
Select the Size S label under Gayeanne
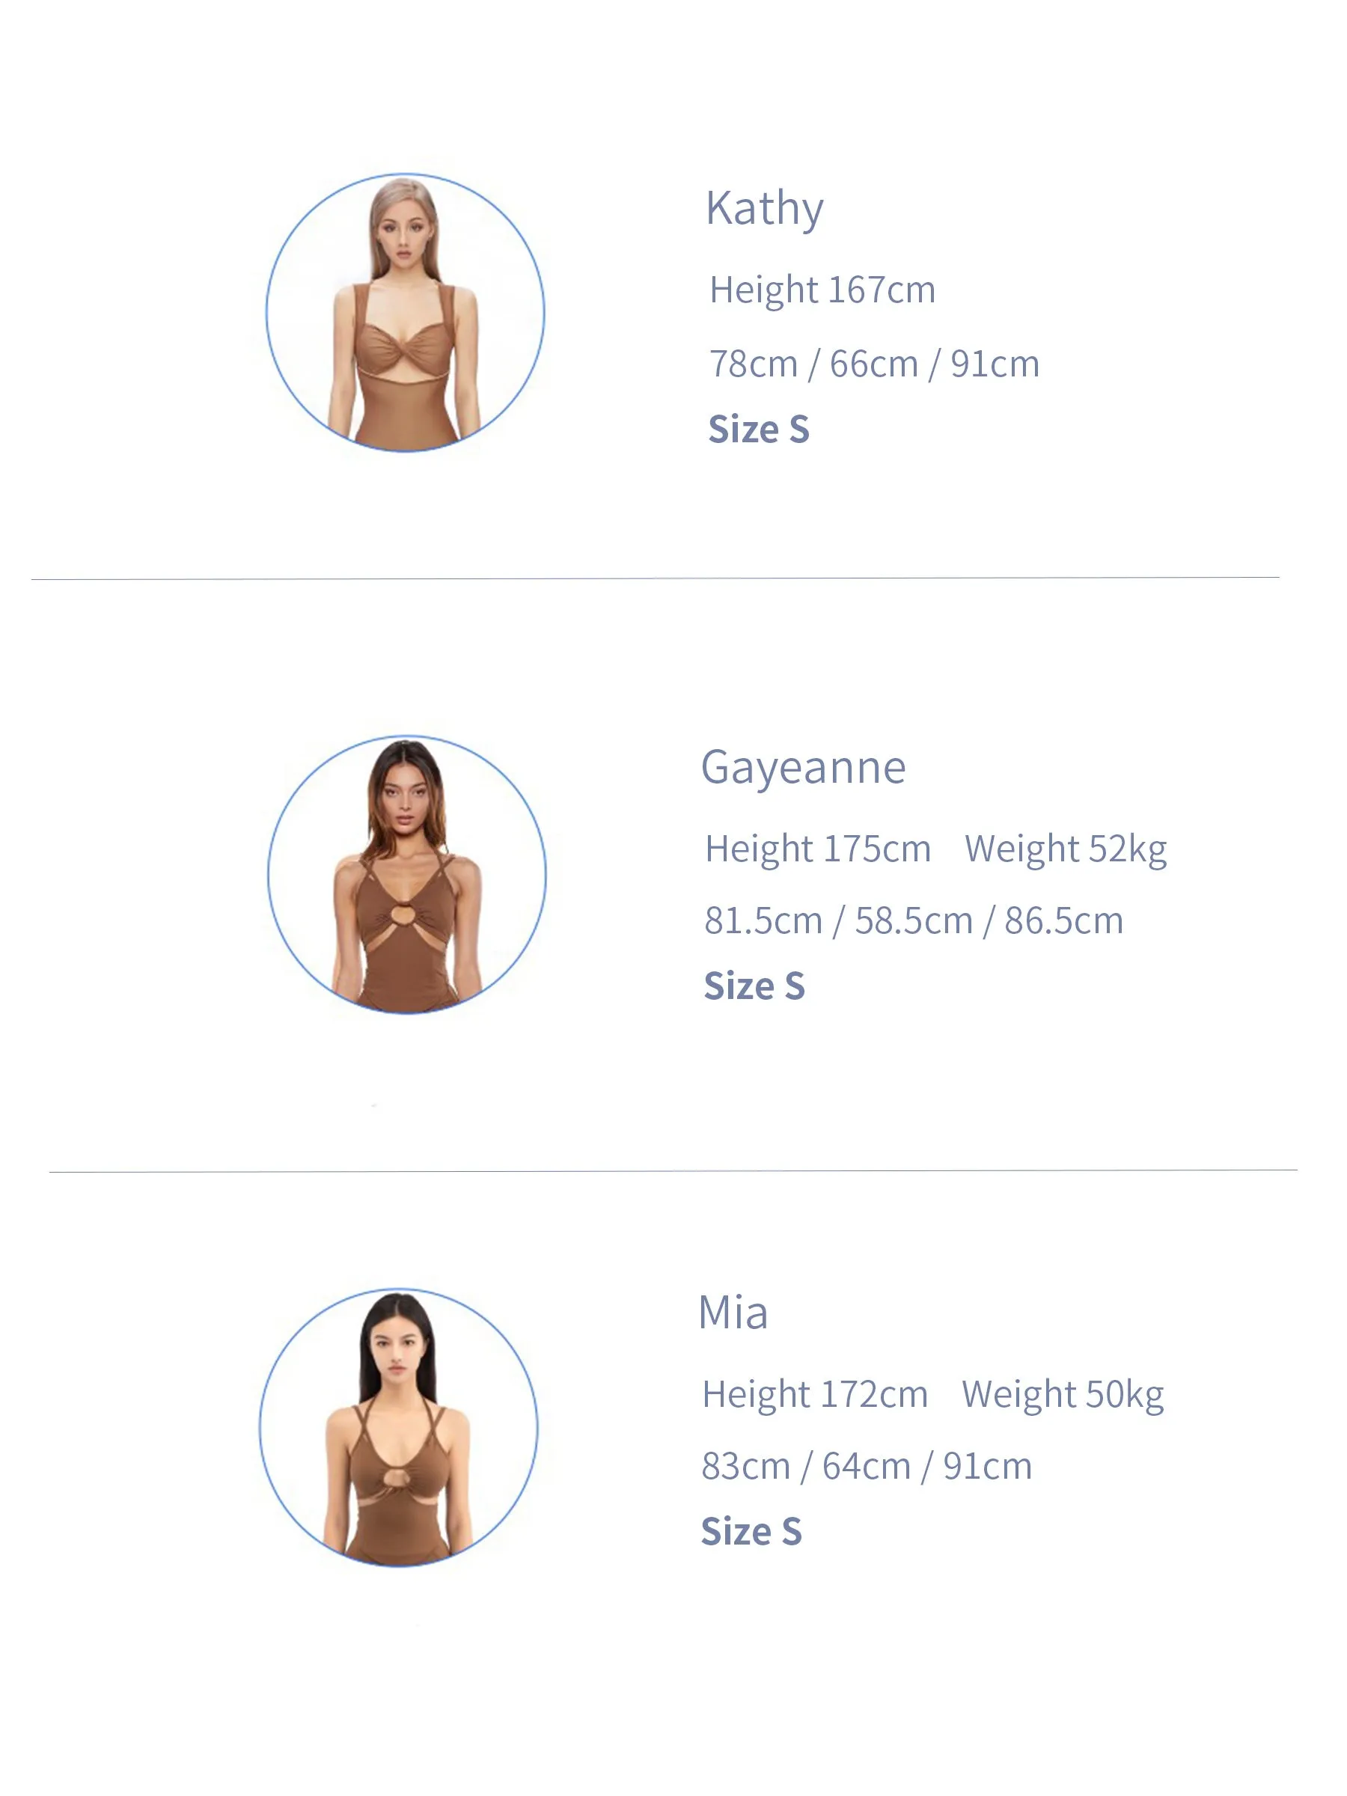754,986
